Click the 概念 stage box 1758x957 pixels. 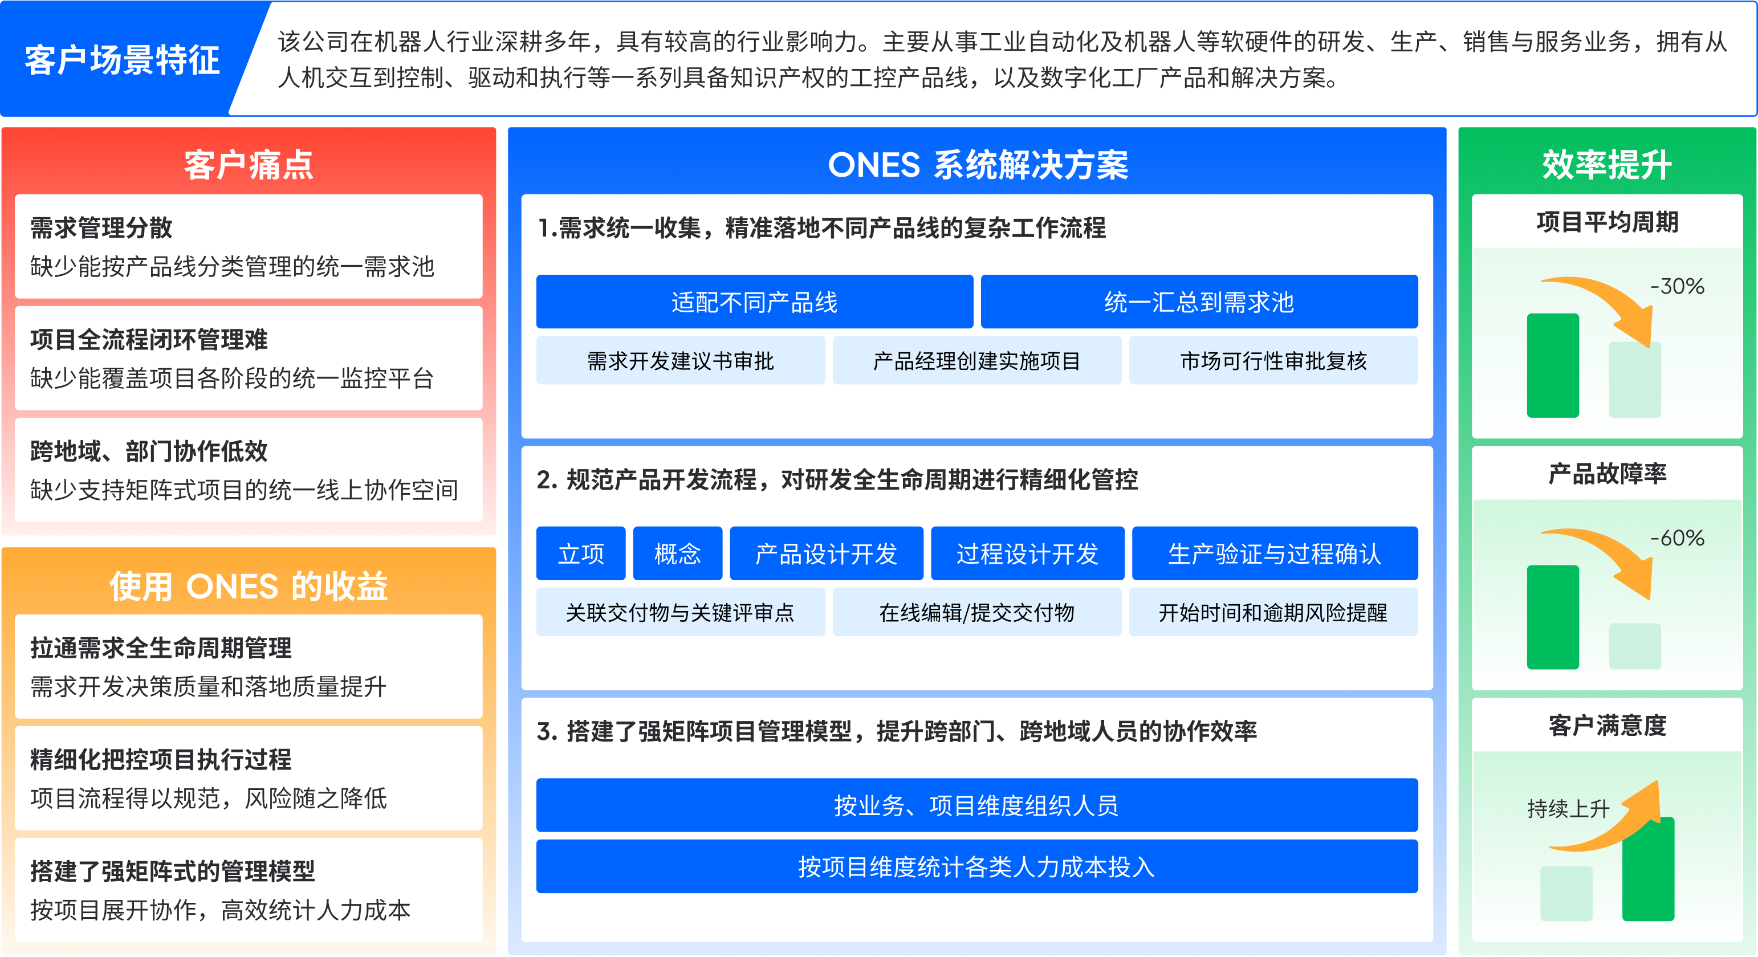pos(678,553)
